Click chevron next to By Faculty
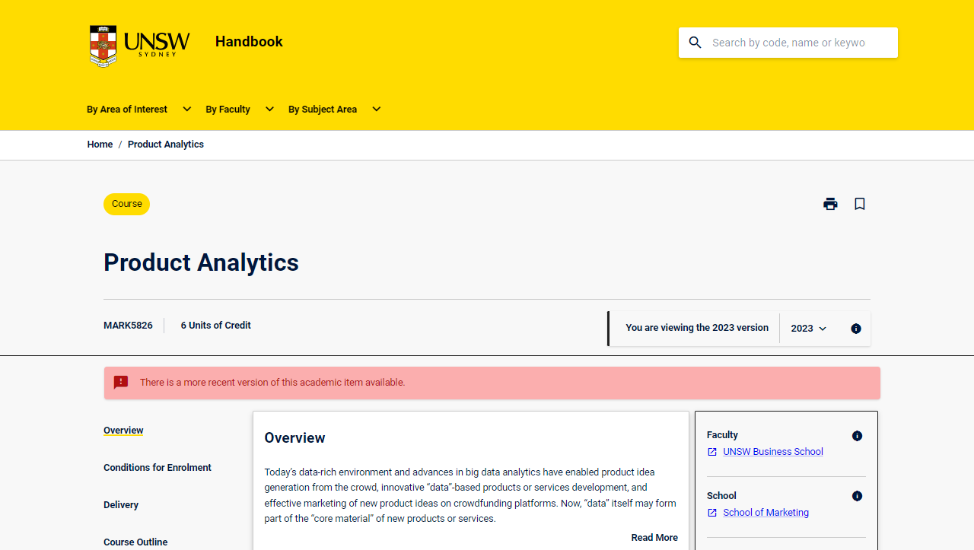974x550 pixels. tap(269, 110)
